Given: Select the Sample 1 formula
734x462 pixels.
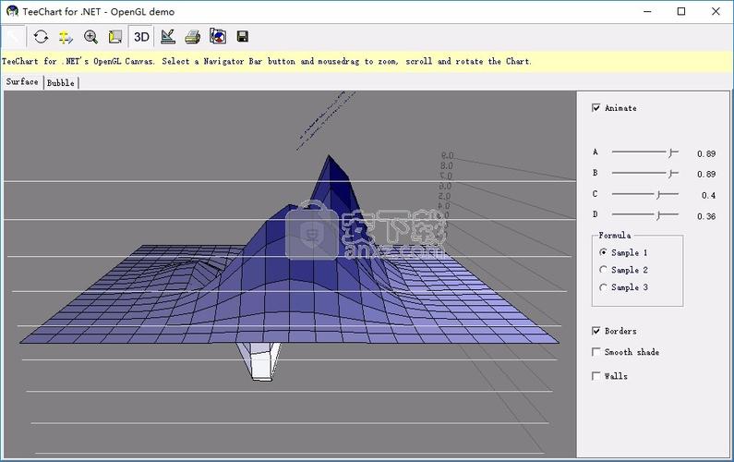Looking at the screenshot, I should click(x=603, y=252).
